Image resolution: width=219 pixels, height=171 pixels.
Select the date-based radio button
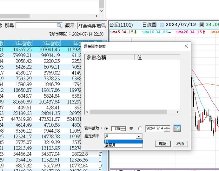point(140,128)
